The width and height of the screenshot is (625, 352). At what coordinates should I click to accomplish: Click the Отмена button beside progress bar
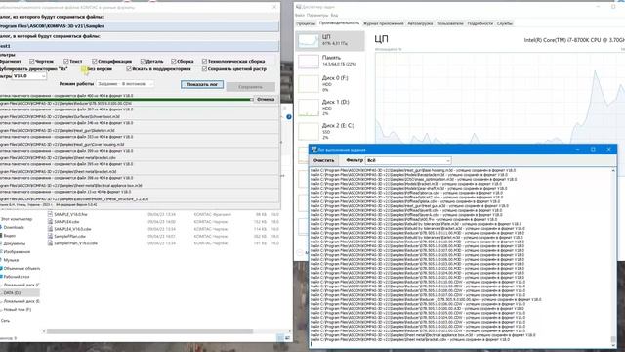(266, 99)
